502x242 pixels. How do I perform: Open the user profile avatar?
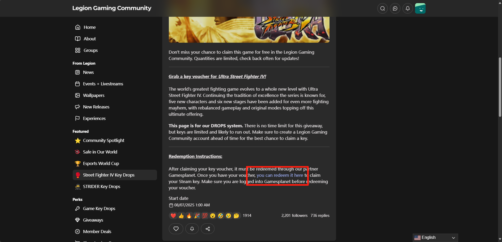pos(420,8)
